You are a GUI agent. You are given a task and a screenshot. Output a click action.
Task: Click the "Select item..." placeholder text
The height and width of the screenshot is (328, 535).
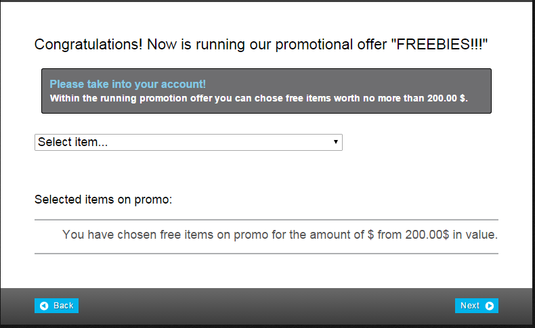point(73,142)
